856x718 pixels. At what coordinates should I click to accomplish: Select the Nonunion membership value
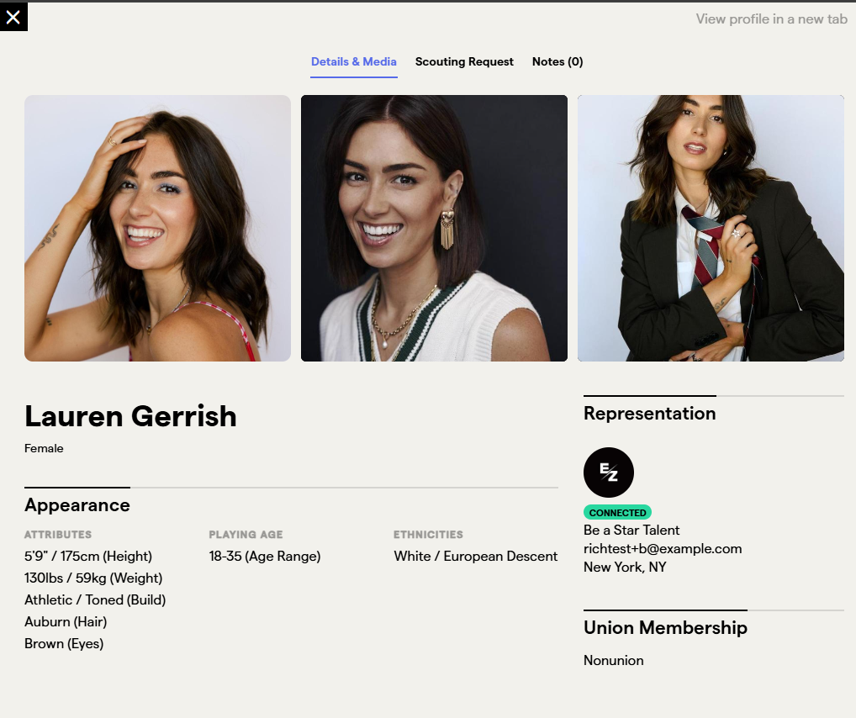point(614,661)
